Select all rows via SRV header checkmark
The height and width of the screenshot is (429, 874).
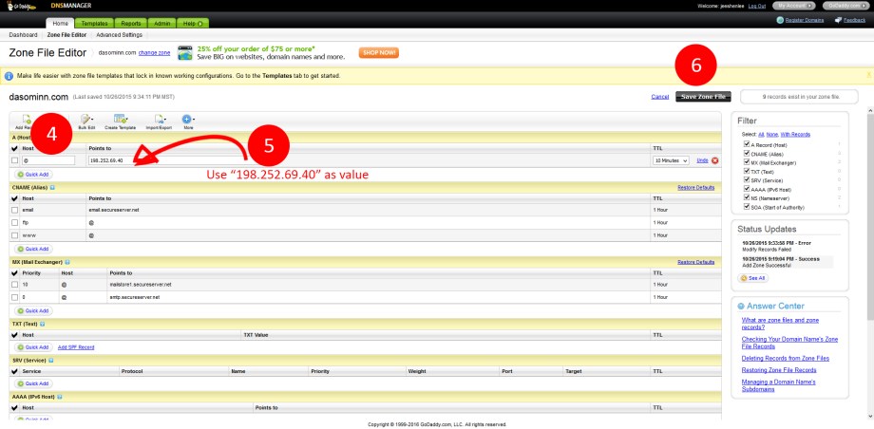point(14,371)
